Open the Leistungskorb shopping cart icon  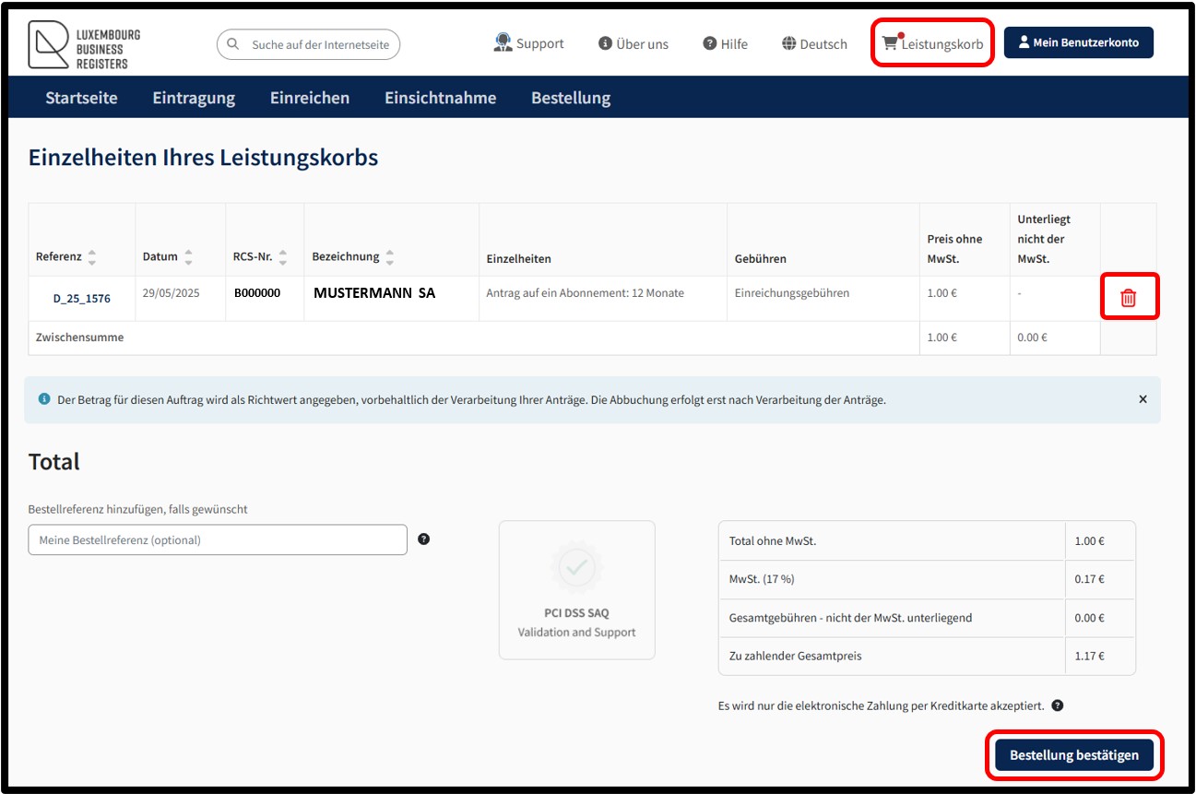(890, 42)
